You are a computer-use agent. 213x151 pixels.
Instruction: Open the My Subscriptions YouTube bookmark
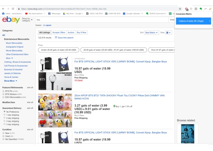pyautogui.click(x=35, y=13)
